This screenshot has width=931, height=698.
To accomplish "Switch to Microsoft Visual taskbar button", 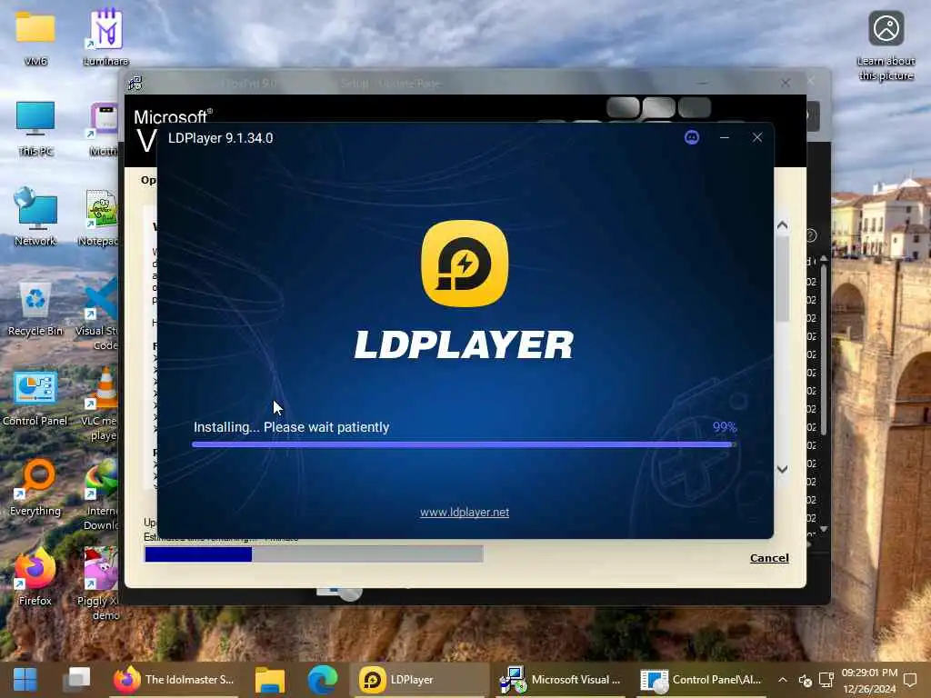I will point(560,680).
